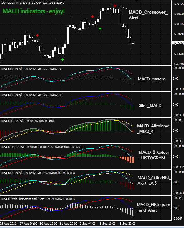Click the current price tag 1.27242
Viewport: 184px width, 228px height.
(x=178, y=43)
